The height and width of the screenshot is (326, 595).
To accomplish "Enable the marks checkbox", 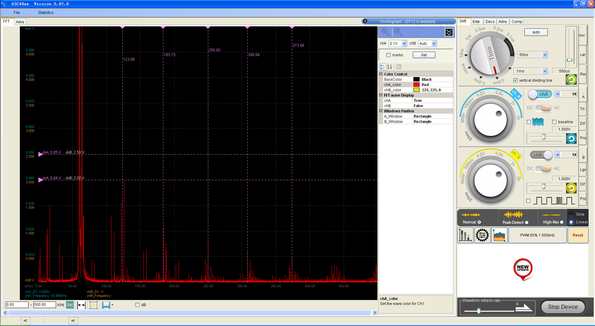I will point(388,55).
